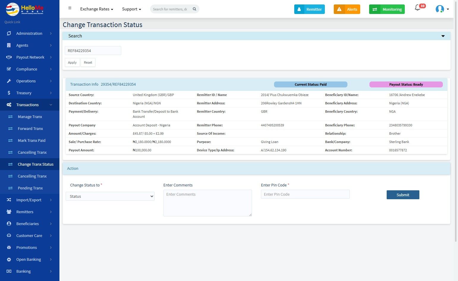Open the user profile avatar

click(440, 9)
